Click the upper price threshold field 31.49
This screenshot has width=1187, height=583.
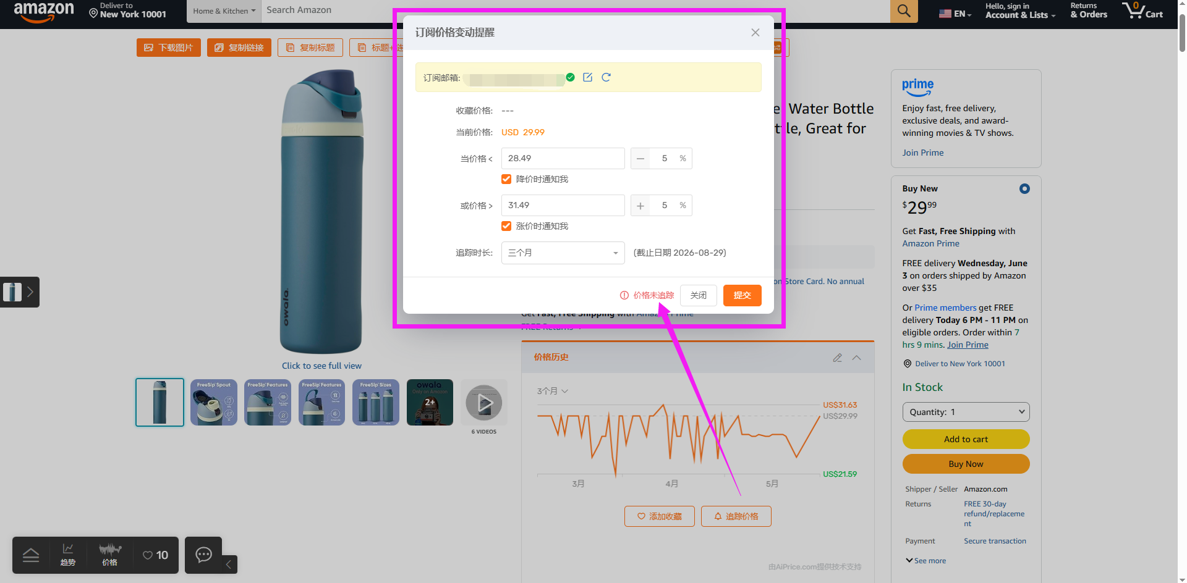(x=563, y=206)
